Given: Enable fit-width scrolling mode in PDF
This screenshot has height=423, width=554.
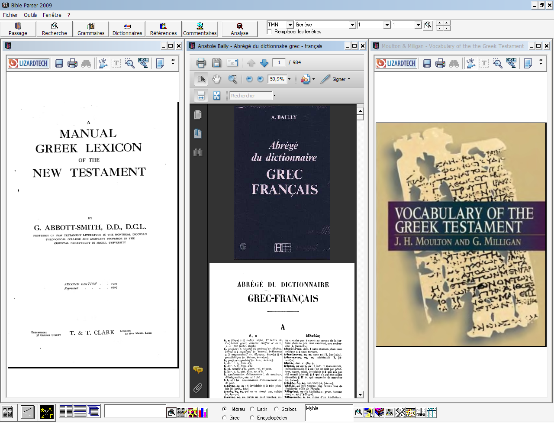Looking at the screenshot, I should (x=201, y=96).
